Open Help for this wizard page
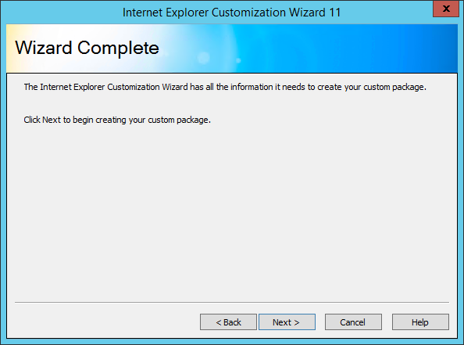Viewport: 464px width, 345px height. tap(420, 322)
